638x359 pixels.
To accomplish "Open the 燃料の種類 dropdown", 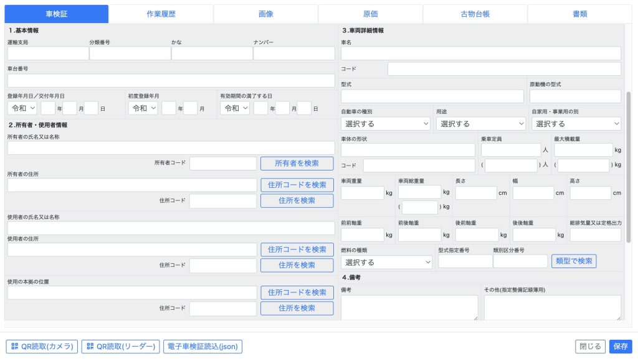I will click(386, 262).
